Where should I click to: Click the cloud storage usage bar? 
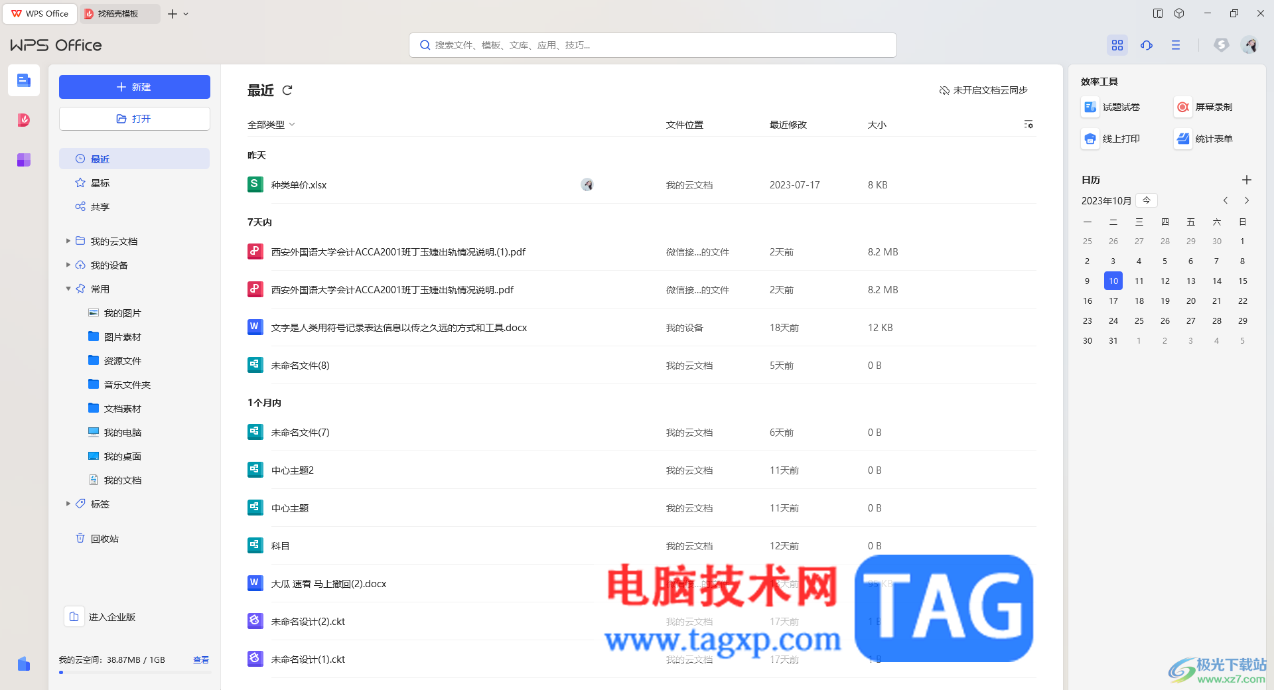[x=135, y=673]
